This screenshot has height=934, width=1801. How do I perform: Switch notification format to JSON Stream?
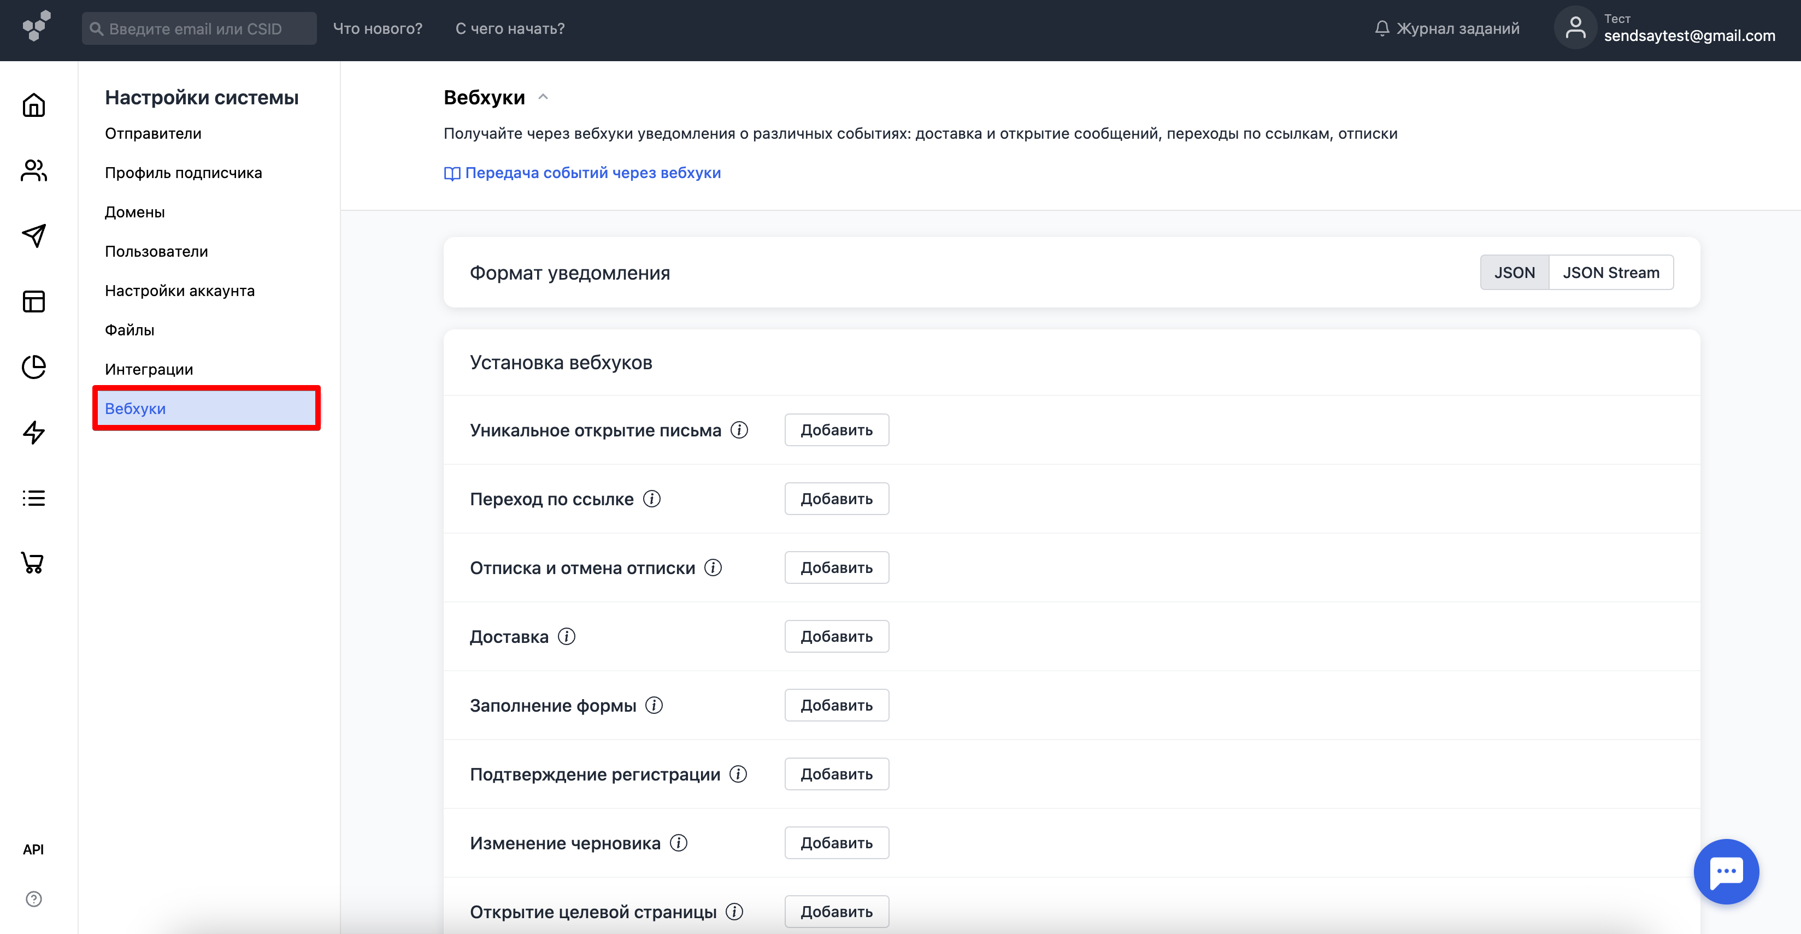pyautogui.click(x=1611, y=272)
